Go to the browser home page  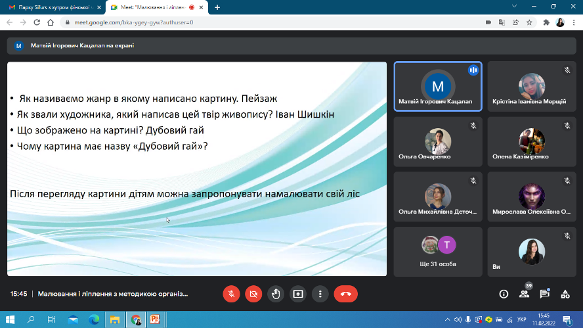click(51, 22)
